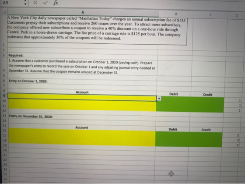Select the yellow account cell A9
The height and width of the screenshot is (184, 245).
click(82, 97)
